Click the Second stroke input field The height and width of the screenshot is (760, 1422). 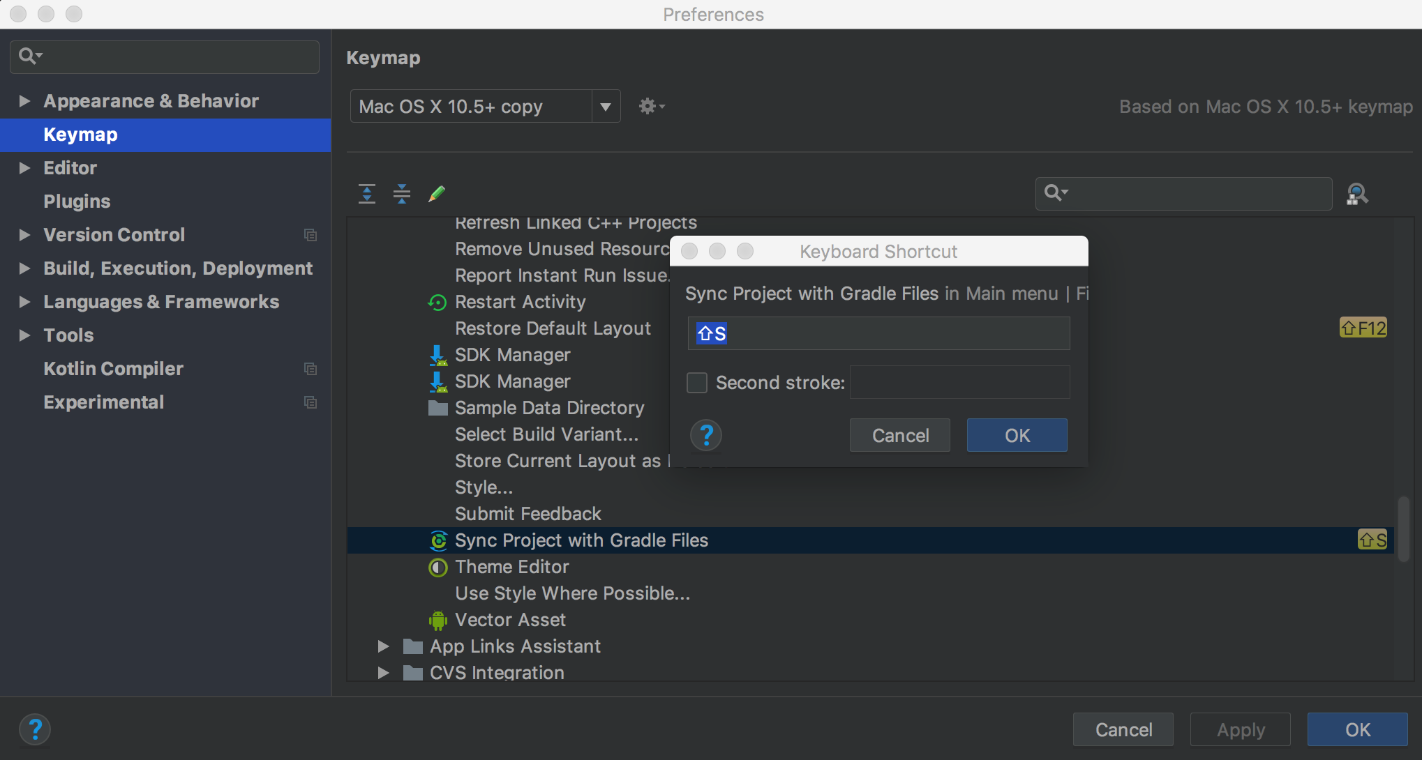click(960, 382)
